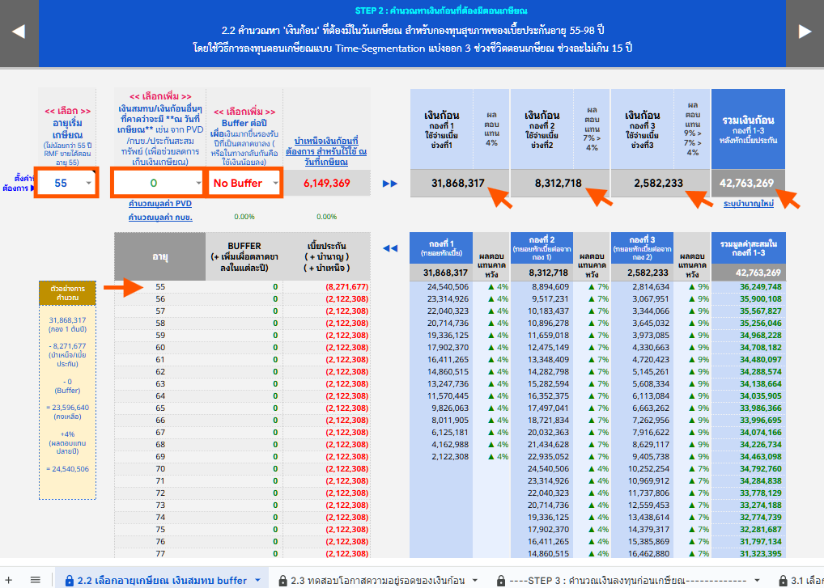Open the additional lump sum dropdown showing 0
The height and width of the screenshot is (588, 824).
coord(159,184)
